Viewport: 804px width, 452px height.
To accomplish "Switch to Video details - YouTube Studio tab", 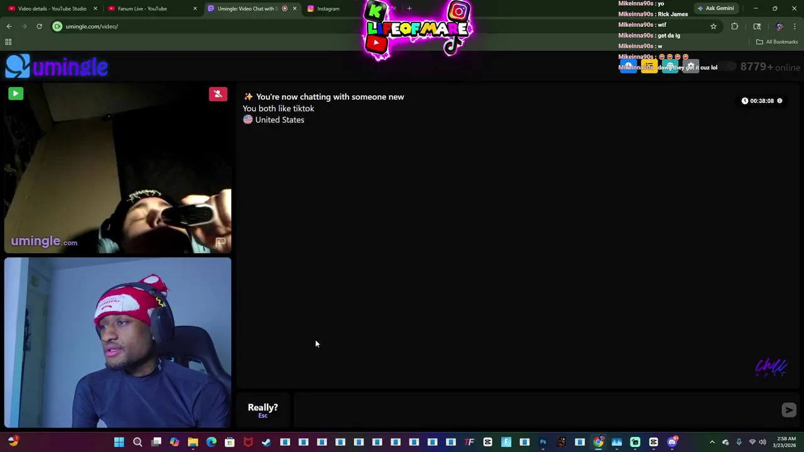I will [52, 9].
